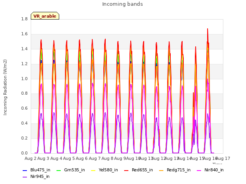This screenshot has width=246, height=184.
Task: Click the Aug 16 red peak near 1.65
Action: coord(208,29)
